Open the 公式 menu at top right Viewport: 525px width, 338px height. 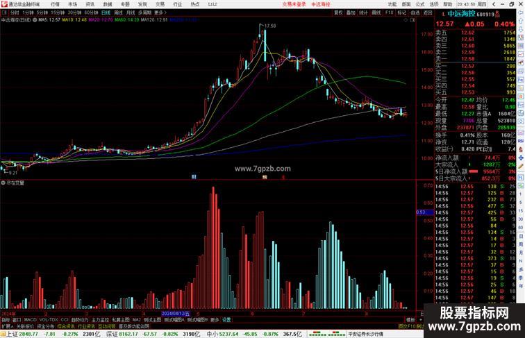tap(420, 4)
